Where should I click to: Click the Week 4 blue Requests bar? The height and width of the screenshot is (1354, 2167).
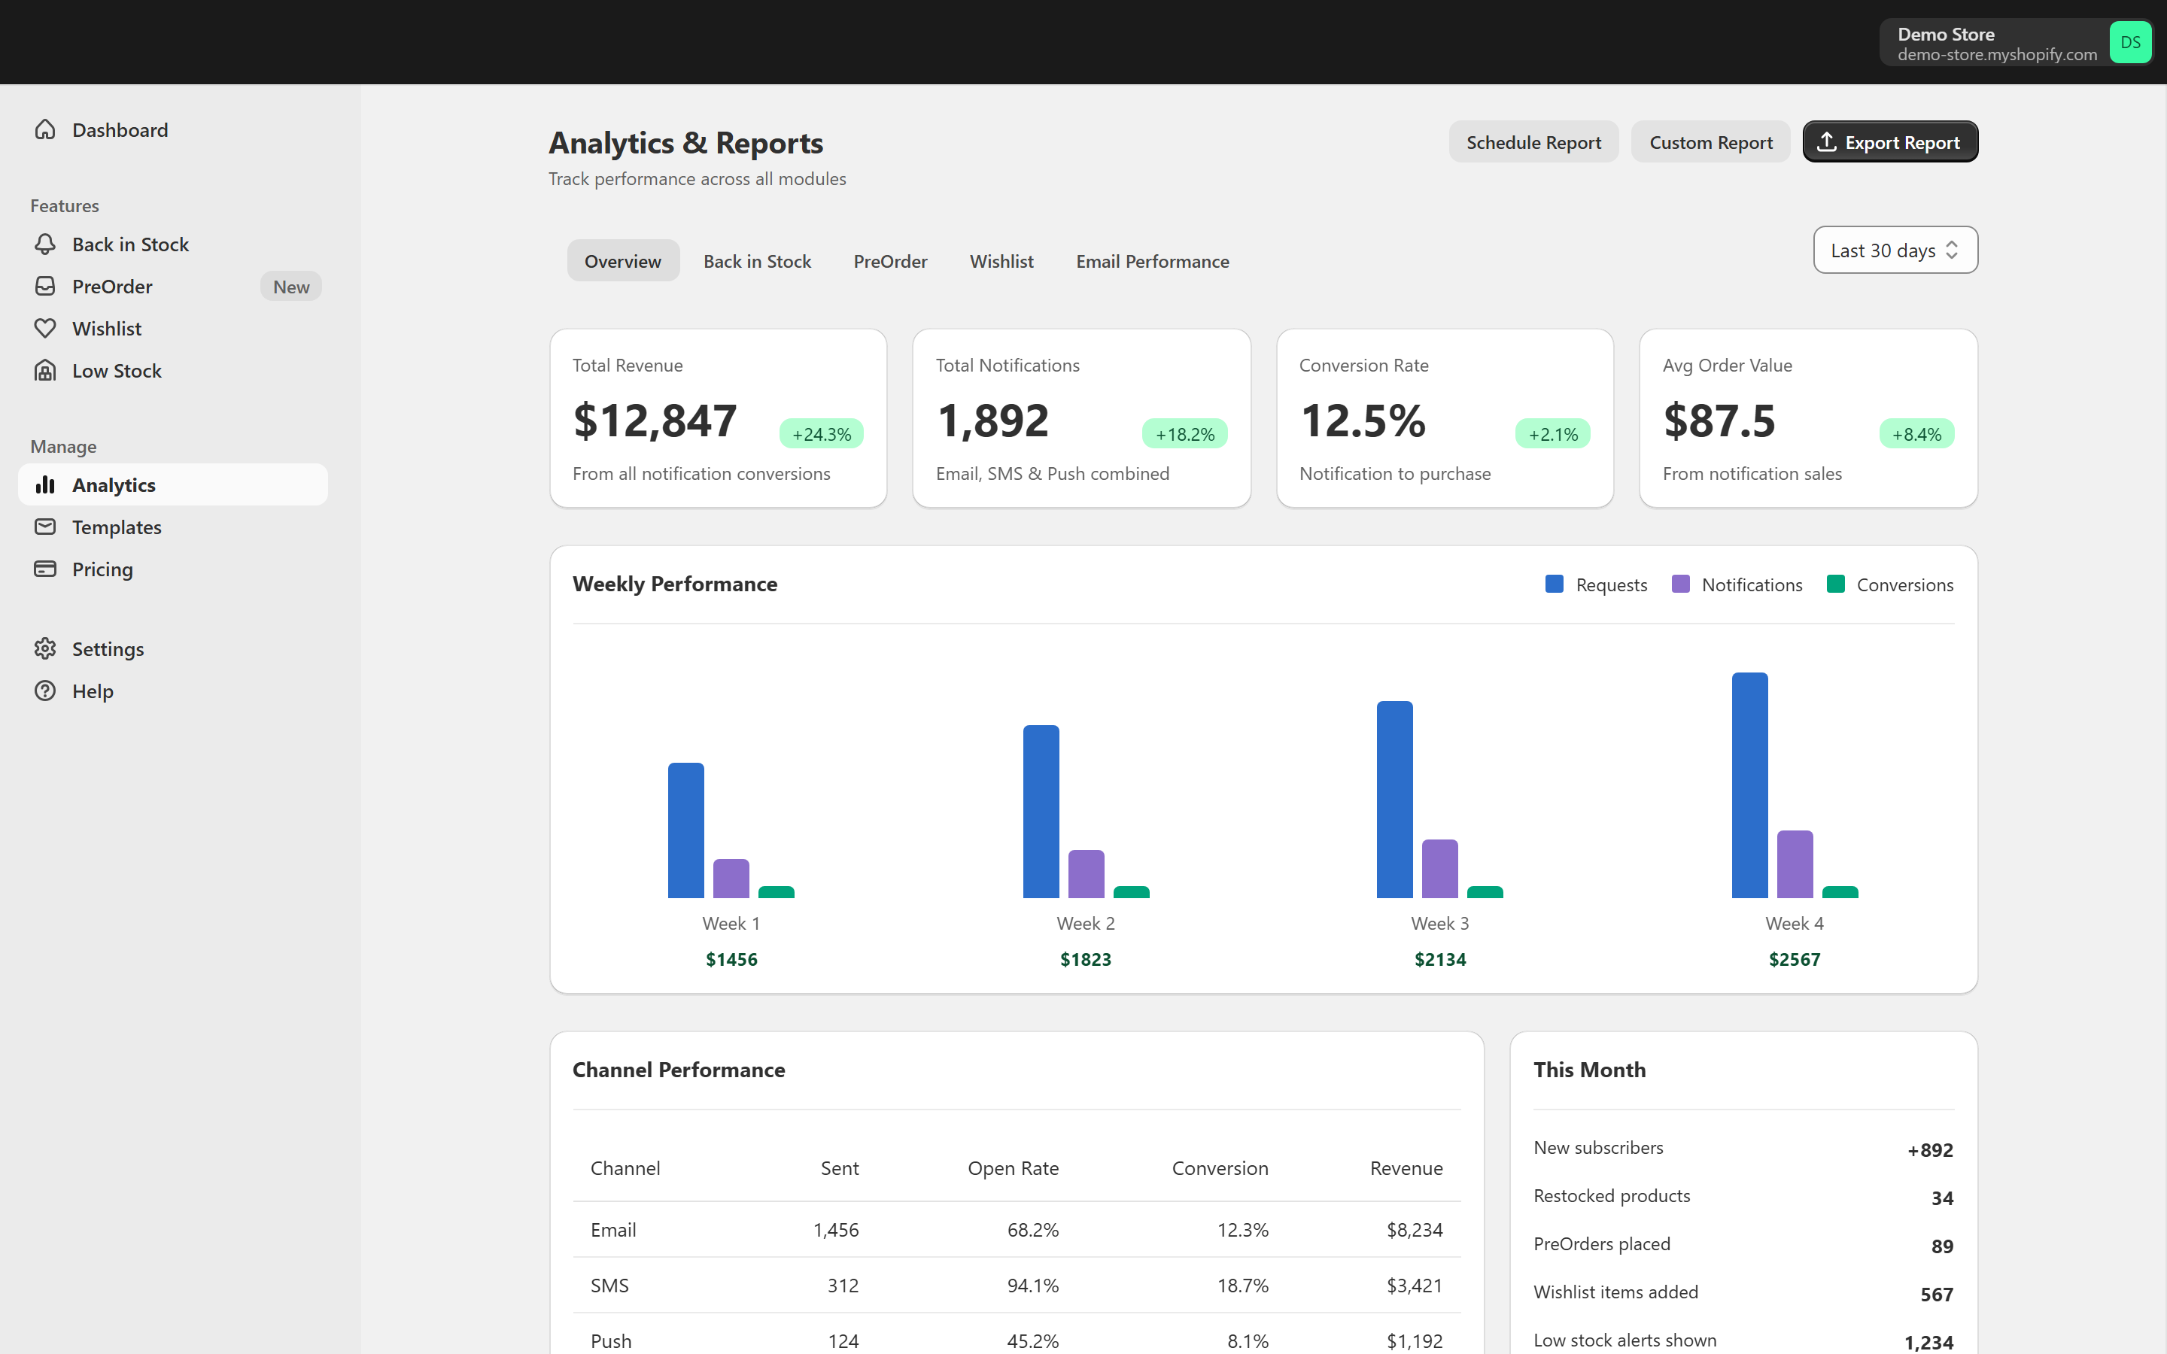click(1749, 785)
